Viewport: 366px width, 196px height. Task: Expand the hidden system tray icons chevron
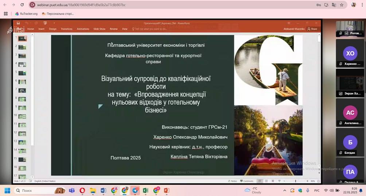[285, 190]
